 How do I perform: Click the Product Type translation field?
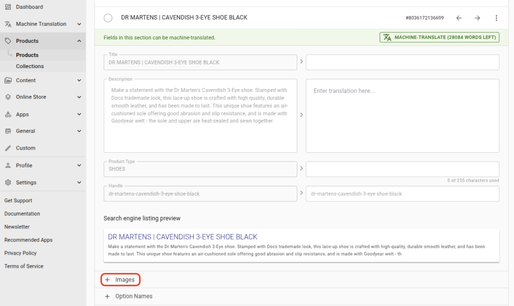(x=403, y=169)
